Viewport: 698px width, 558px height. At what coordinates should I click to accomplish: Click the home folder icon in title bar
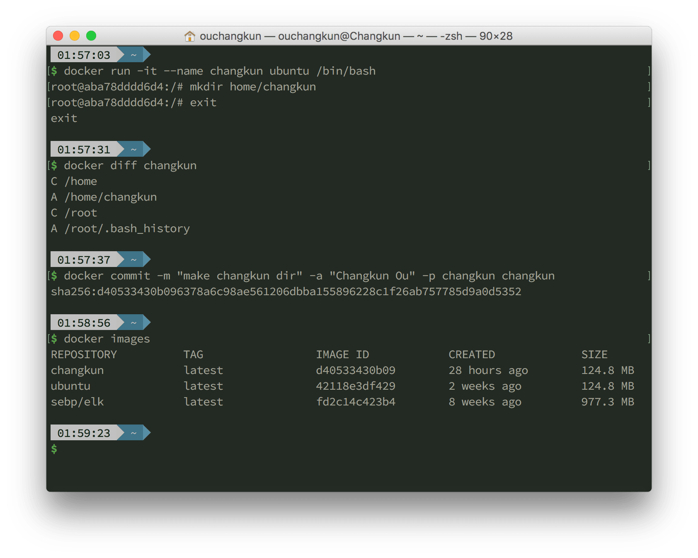[x=189, y=36]
